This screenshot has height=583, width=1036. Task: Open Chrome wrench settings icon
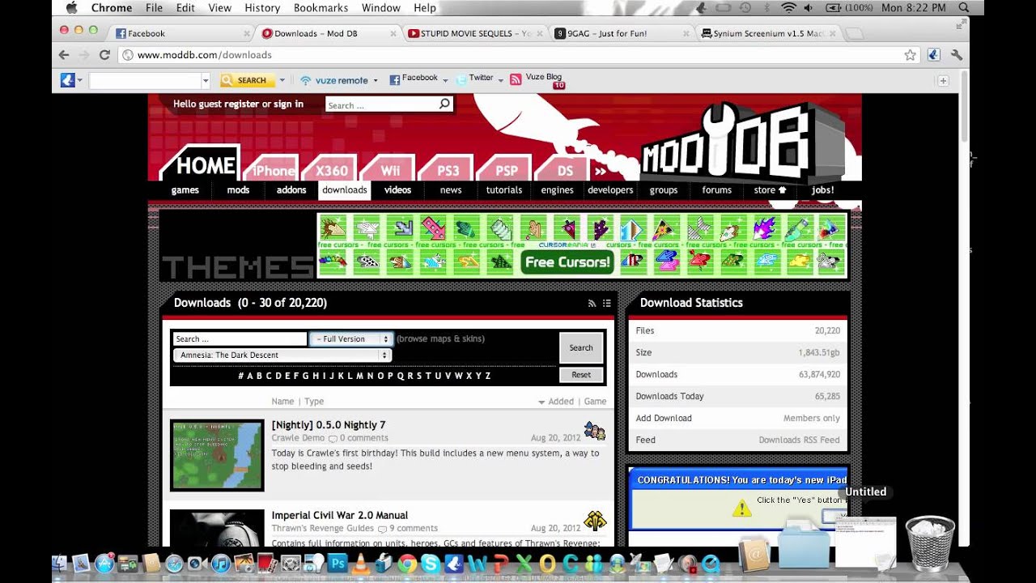[x=957, y=55]
